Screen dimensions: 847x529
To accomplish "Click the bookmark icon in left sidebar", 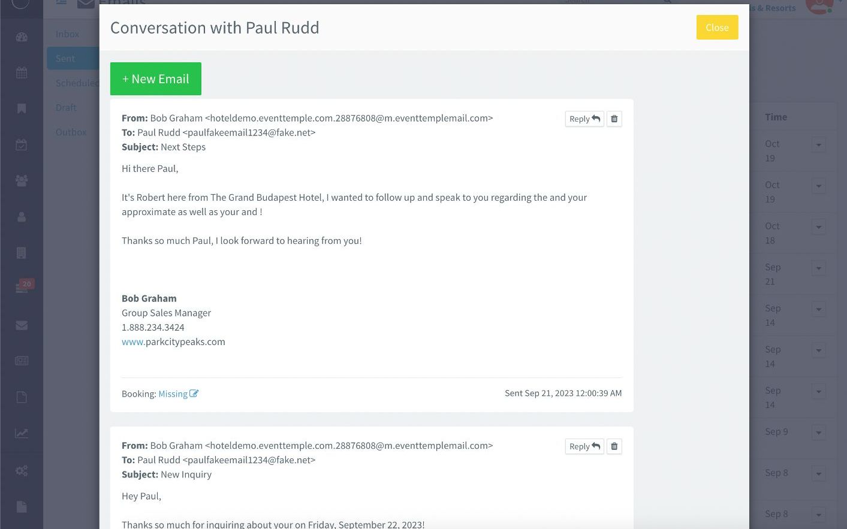I will click(22, 108).
